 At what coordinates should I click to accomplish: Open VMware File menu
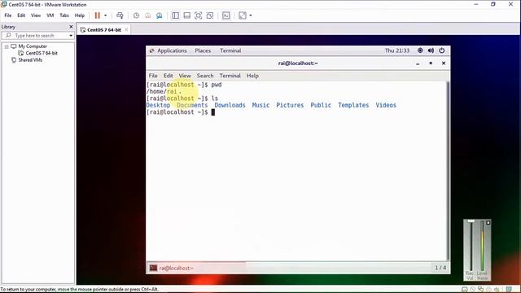click(8, 15)
